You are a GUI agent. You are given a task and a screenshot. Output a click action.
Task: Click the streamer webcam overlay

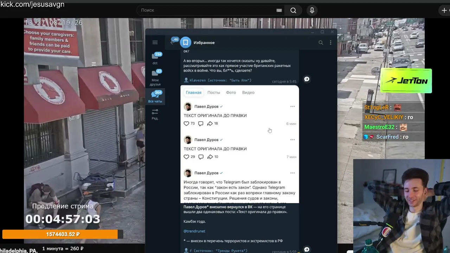coord(401,206)
